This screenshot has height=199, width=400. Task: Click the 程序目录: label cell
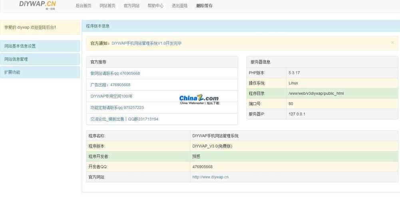tap(267, 93)
